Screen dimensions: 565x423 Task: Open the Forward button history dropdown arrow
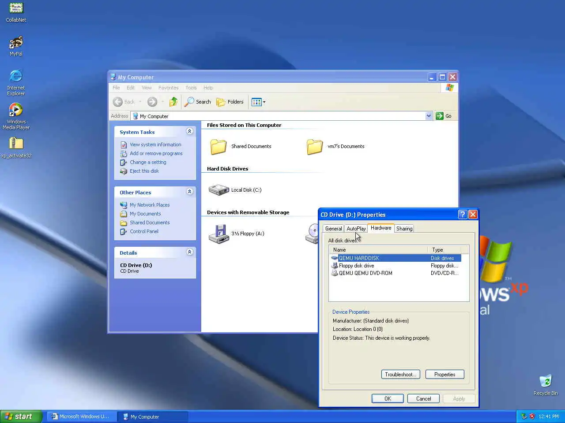[162, 102]
